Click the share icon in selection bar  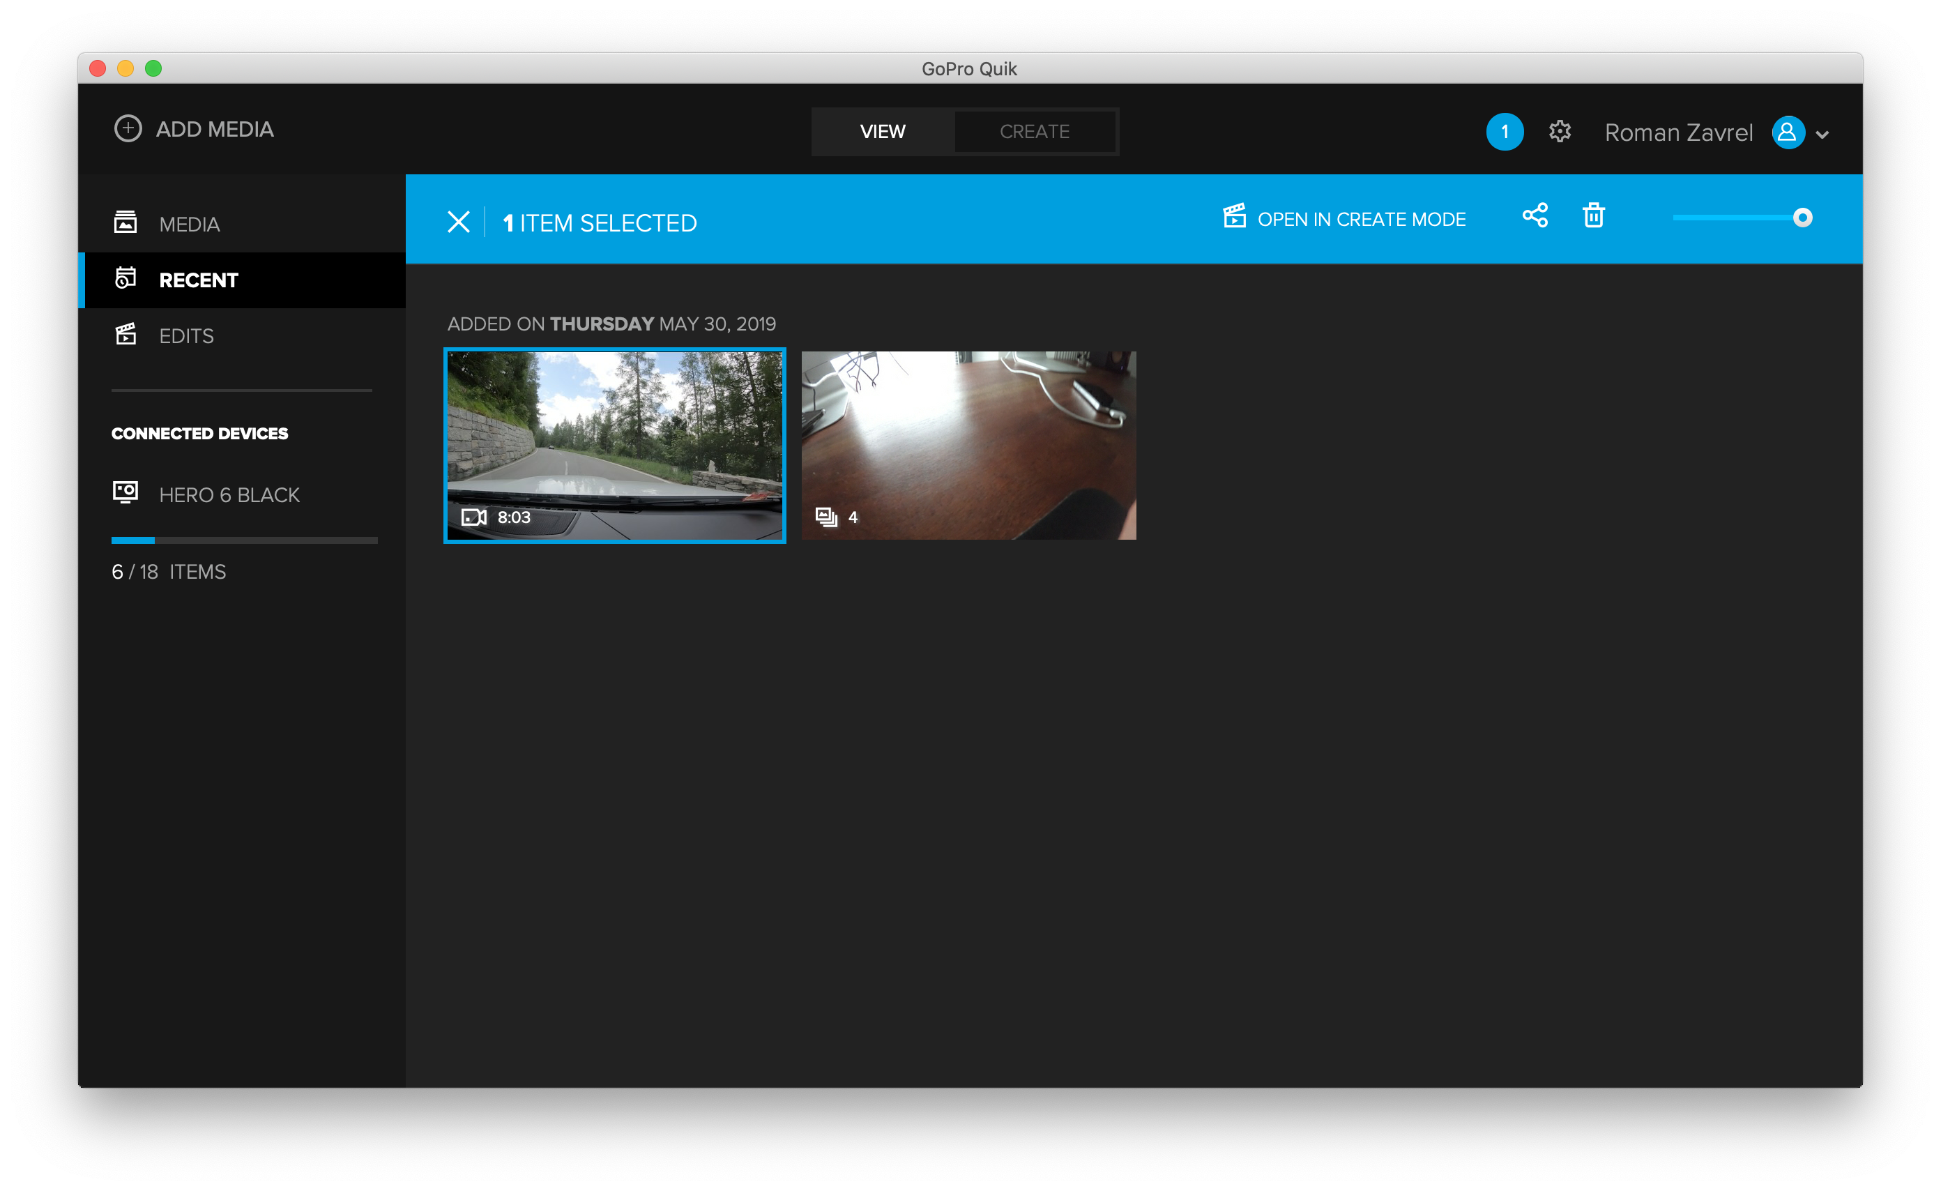coord(1535,216)
